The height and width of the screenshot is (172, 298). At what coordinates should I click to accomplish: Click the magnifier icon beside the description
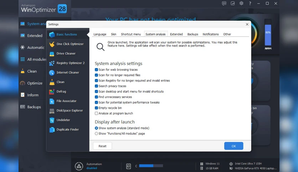pyautogui.click(x=101, y=47)
